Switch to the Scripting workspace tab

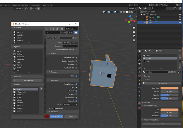pos(46,5)
